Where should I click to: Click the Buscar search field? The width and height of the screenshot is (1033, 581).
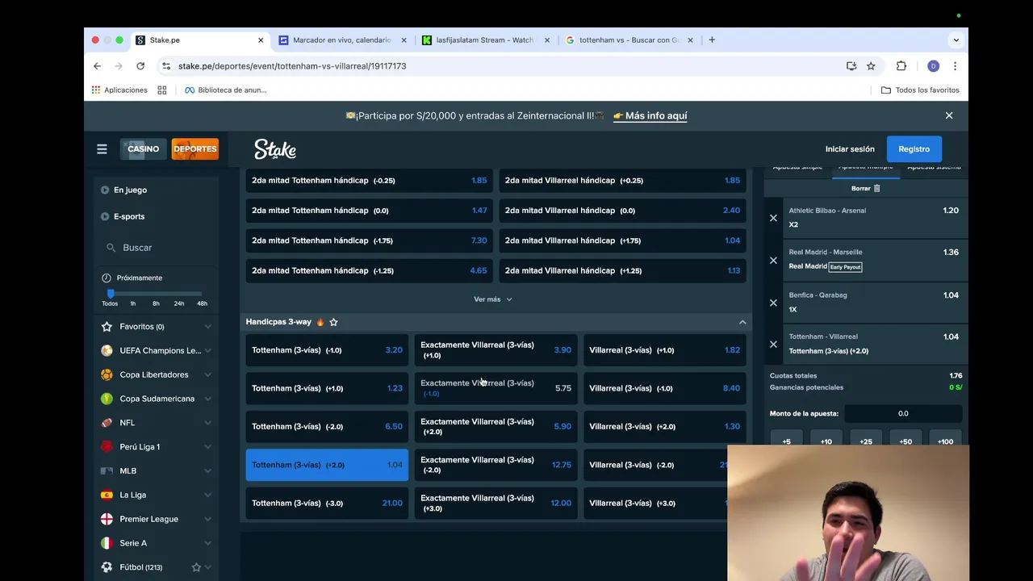click(157, 248)
